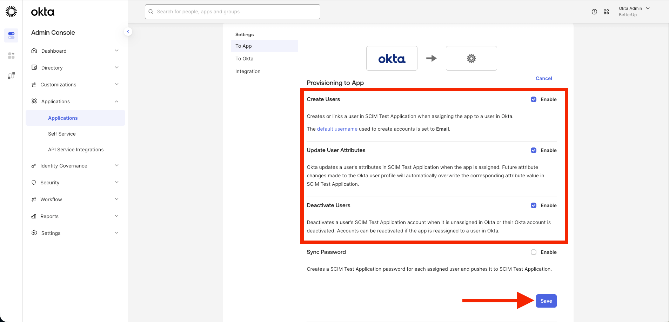
Task: Click the search magnifier icon
Action: 151,12
